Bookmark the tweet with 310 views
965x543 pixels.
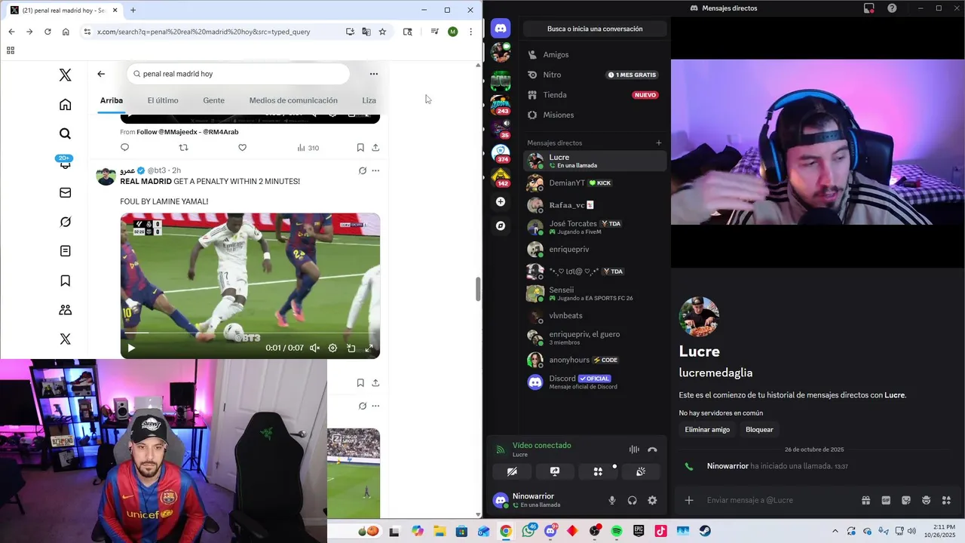(360, 148)
